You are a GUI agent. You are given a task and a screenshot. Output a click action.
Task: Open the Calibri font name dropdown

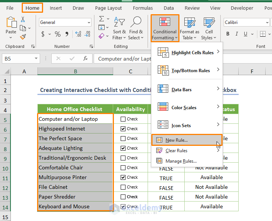pyautogui.click(x=267, y=22)
